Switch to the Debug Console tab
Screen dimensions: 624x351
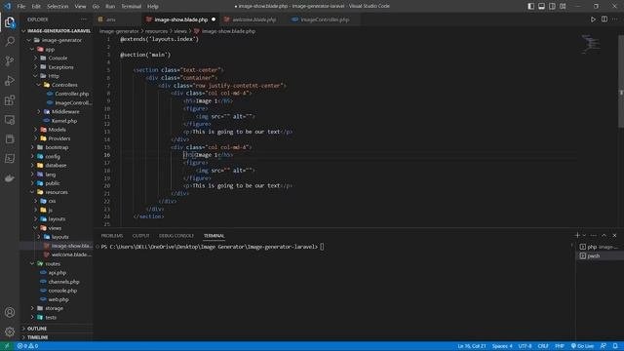pos(175,236)
